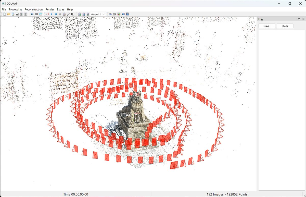
Task: Start reconstruction with the play icon
Action: click(x=52, y=14)
